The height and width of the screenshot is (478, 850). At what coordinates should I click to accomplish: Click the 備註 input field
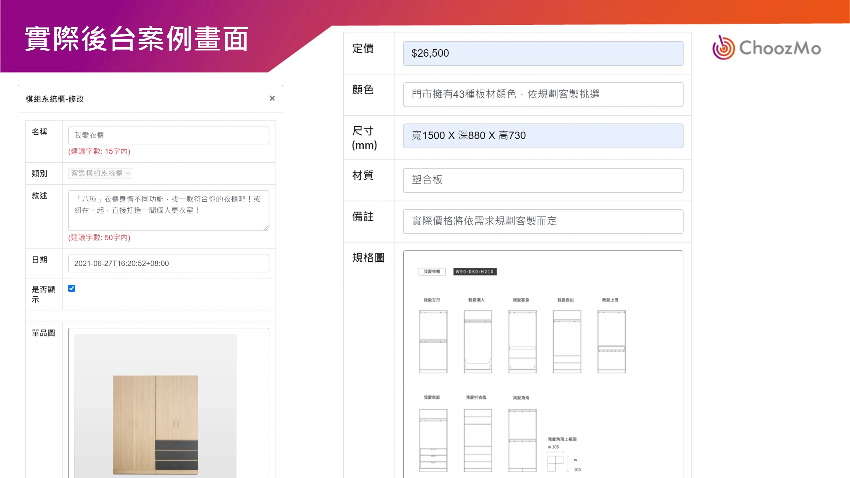click(543, 221)
